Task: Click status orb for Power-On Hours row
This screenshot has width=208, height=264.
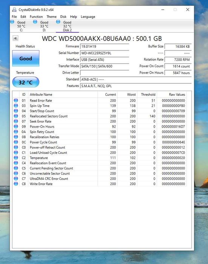Action: [16, 127]
